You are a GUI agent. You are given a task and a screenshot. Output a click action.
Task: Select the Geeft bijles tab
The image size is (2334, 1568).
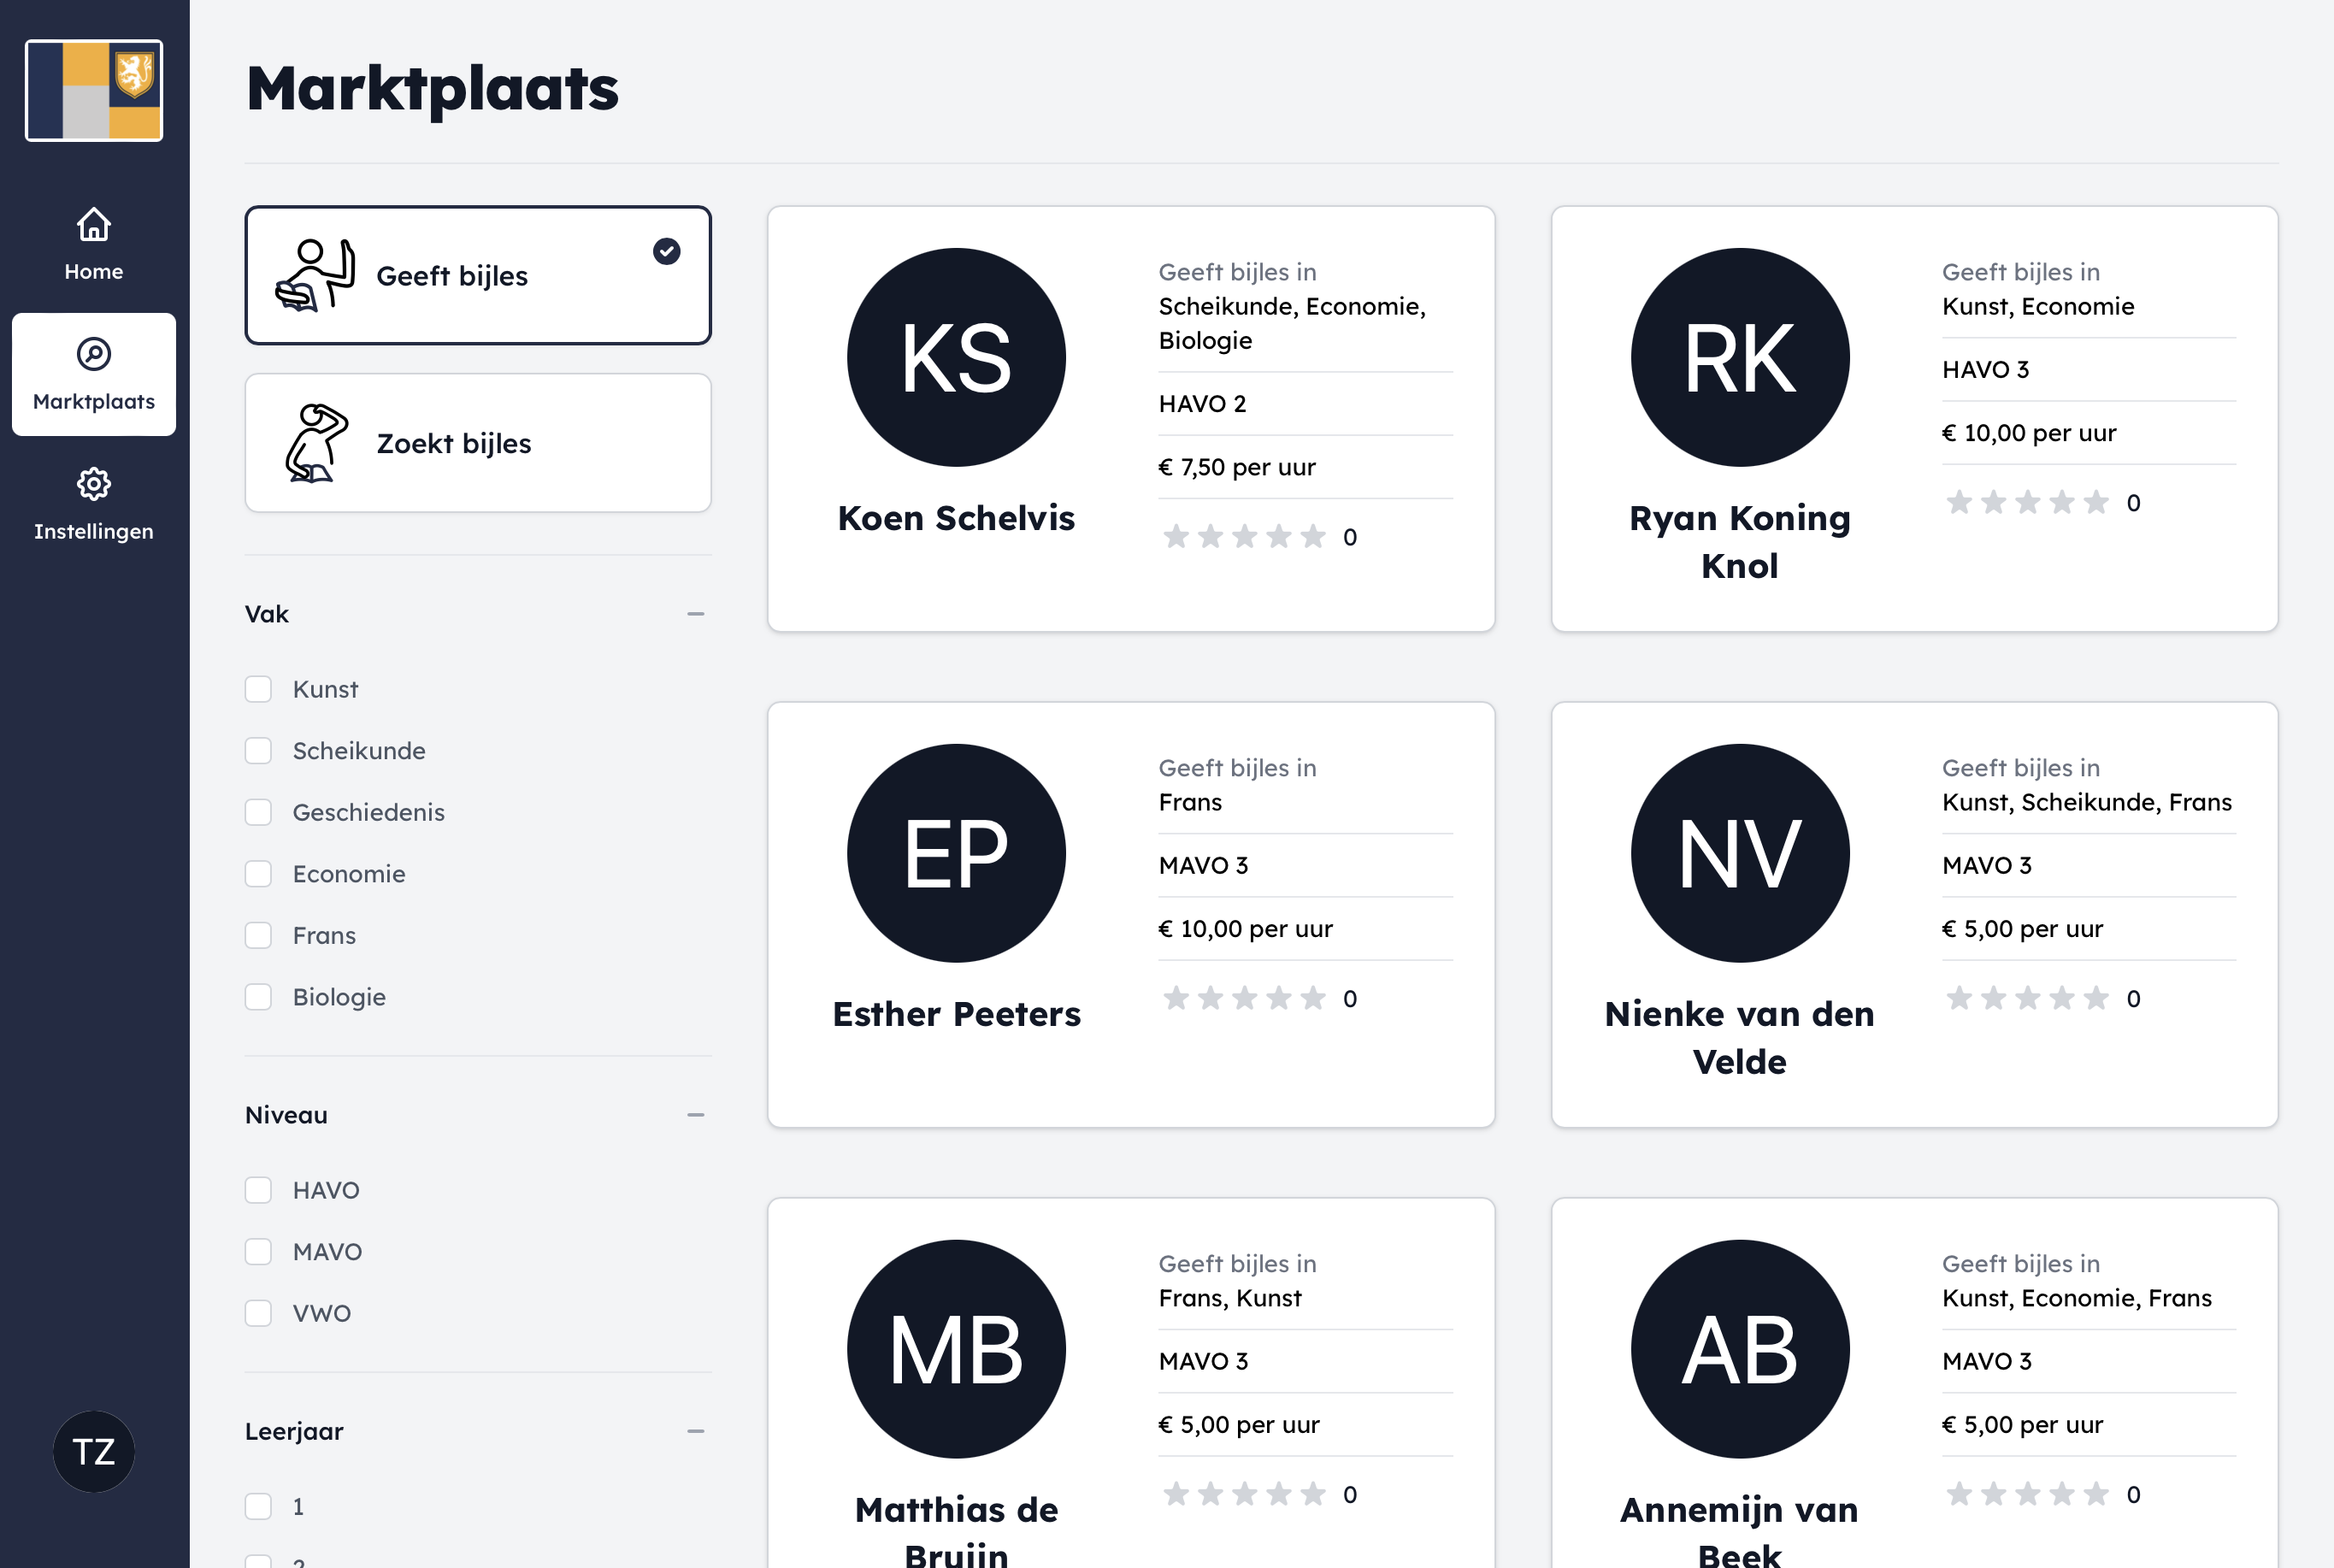point(477,275)
